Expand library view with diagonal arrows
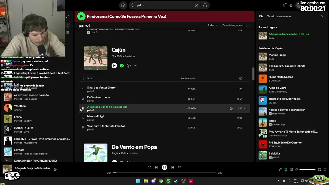Viewport: 329px width, 185px height. point(68,16)
